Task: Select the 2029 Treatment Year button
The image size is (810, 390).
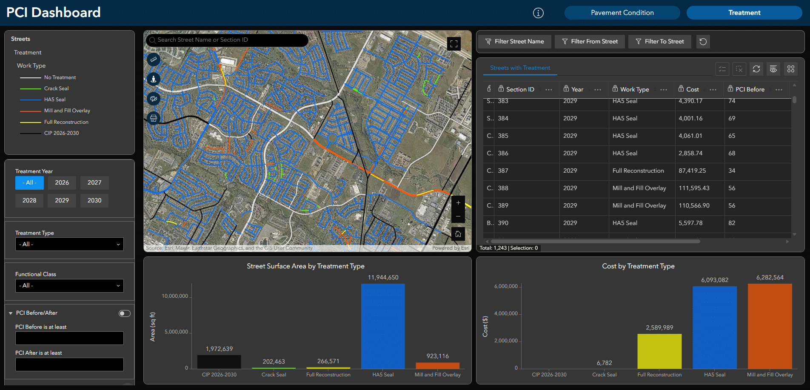Action: pos(62,200)
